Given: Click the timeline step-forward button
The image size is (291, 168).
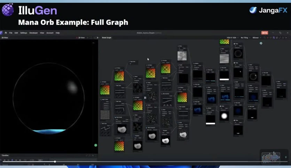Looking at the screenshot, I should tap(16, 160).
